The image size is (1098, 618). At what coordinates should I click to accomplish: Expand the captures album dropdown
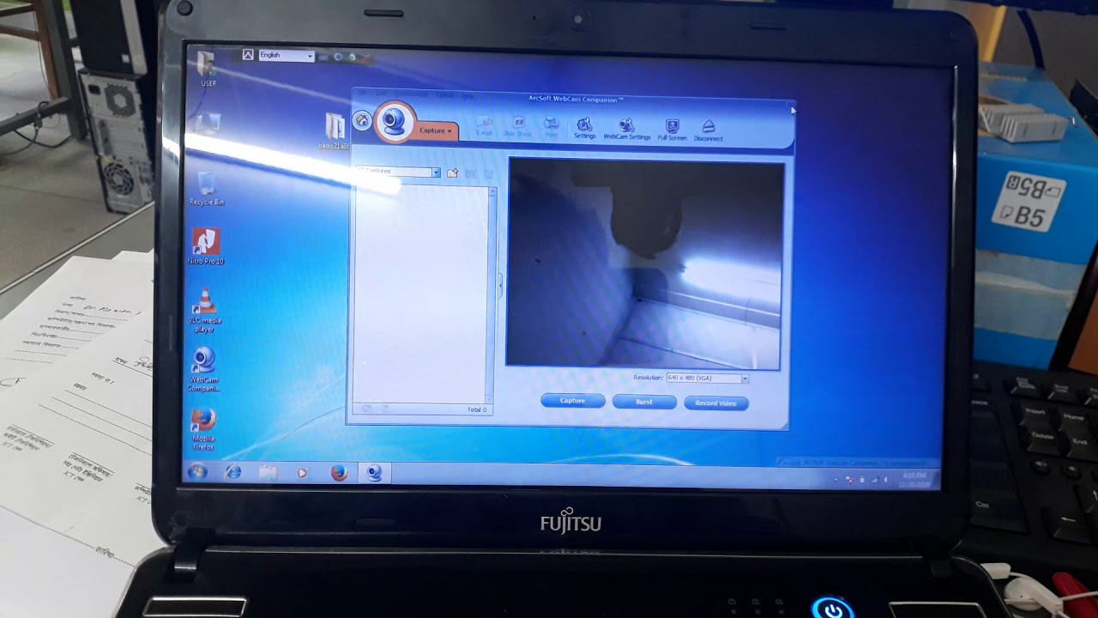click(436, 173)
